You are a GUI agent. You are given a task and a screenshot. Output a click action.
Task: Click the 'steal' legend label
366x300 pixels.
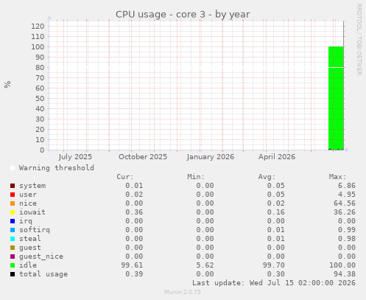[x=30, y=239]
